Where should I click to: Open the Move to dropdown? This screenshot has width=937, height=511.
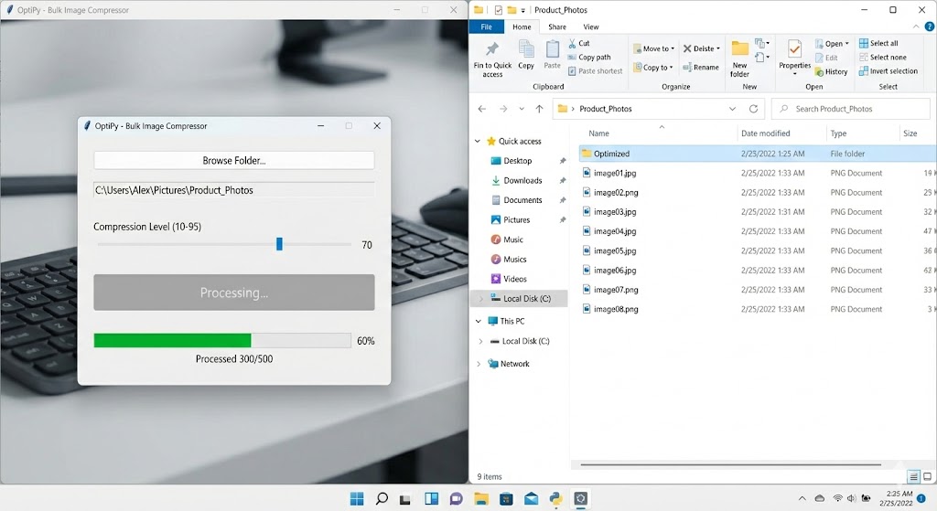point(653,49)
